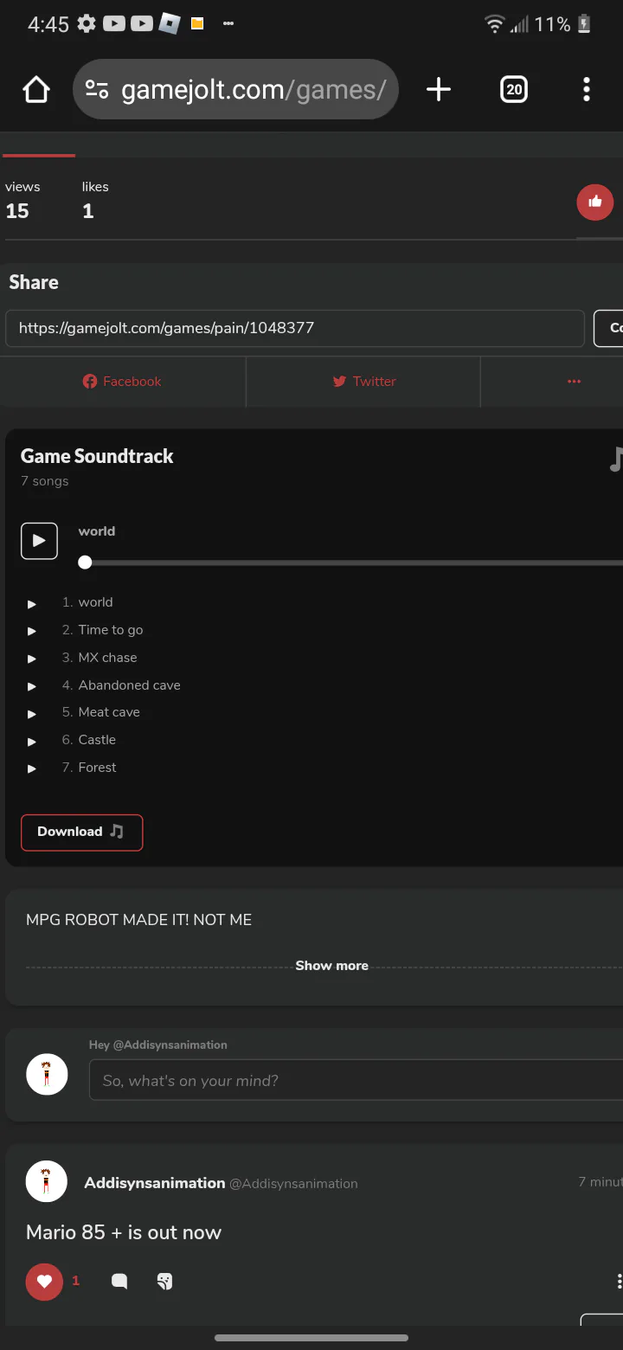Share the game on Facebook
Screen dimensions: 623x1350
click(x=122, y=382)
